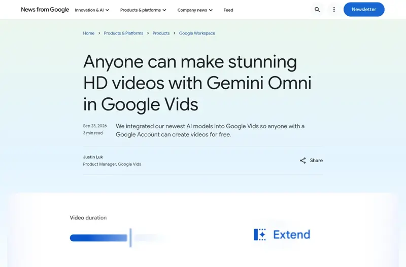The width and height of the screenshot is (406, 267).
Task: Open the Feed page
Action: point(228,10)
